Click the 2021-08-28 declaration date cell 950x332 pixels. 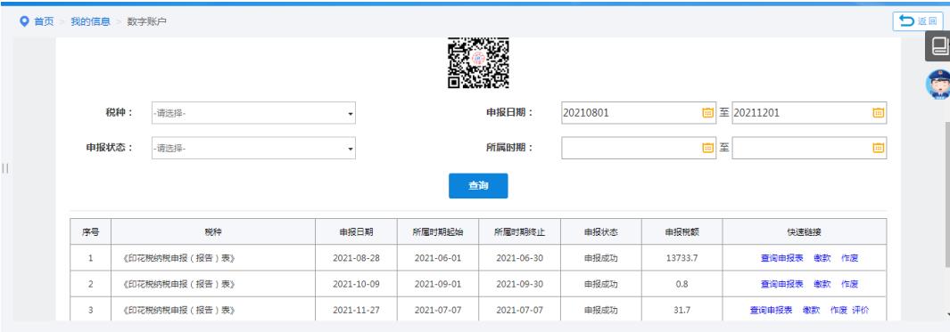pyautogui.click(x=356, y=258)
